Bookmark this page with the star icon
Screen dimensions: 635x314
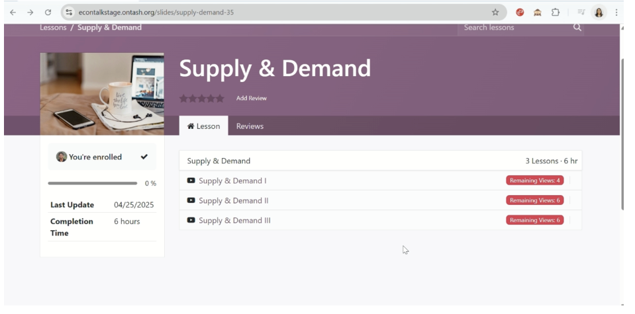coord(495,12)
